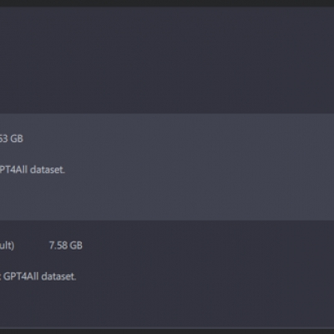334x334 pixels.
Task: Click the GPT4All dataset description in the highlighted row
Action: tap(33, 170)
